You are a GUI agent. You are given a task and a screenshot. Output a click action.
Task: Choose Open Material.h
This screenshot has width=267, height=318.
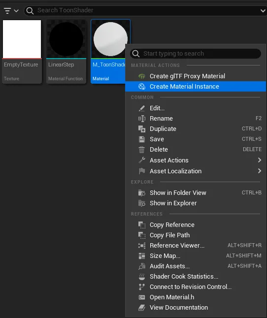click(196, 297)
